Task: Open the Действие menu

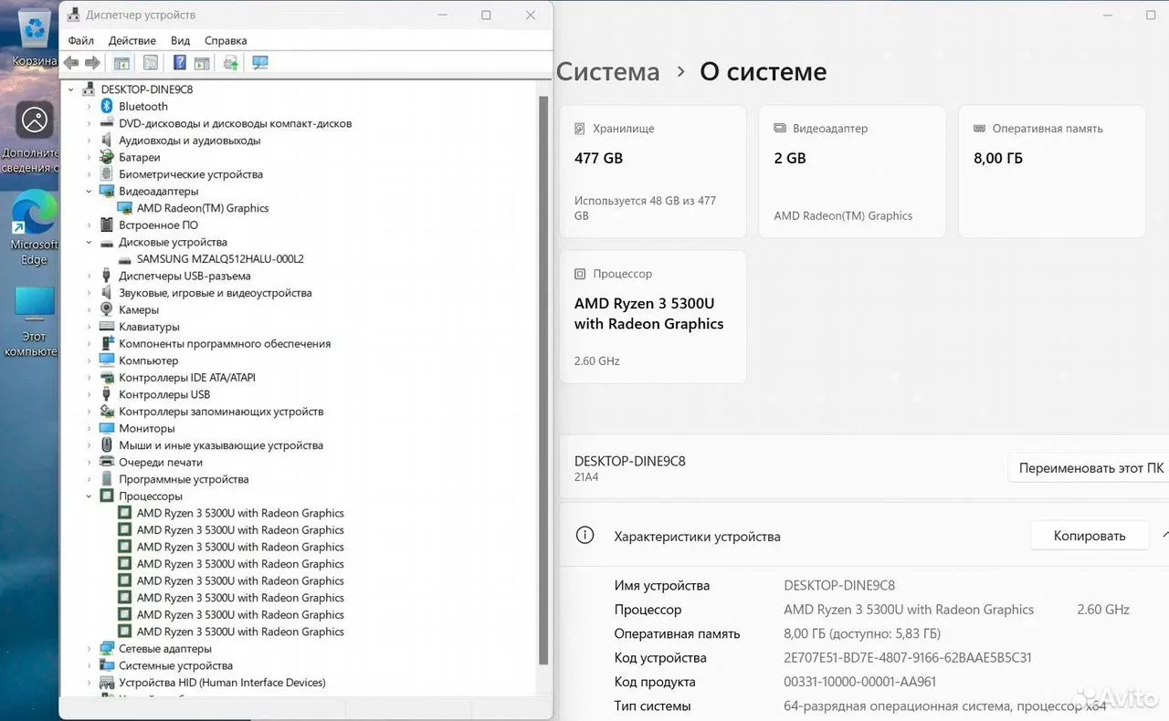Action: pyautogui.click(x=132, y=40)
